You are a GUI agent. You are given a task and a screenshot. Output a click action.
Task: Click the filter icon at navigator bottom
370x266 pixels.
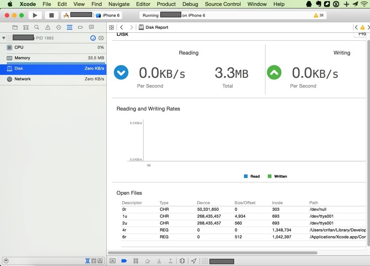pos(6,261)
